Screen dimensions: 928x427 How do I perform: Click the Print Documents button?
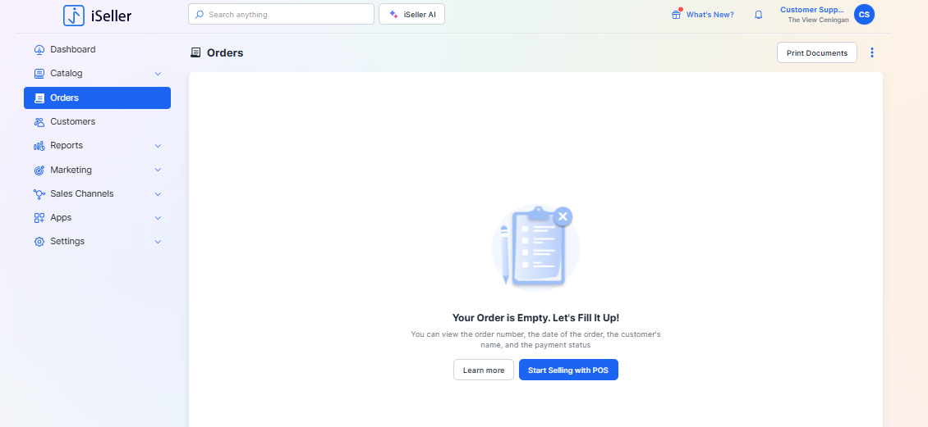click(x=816, y=52)
